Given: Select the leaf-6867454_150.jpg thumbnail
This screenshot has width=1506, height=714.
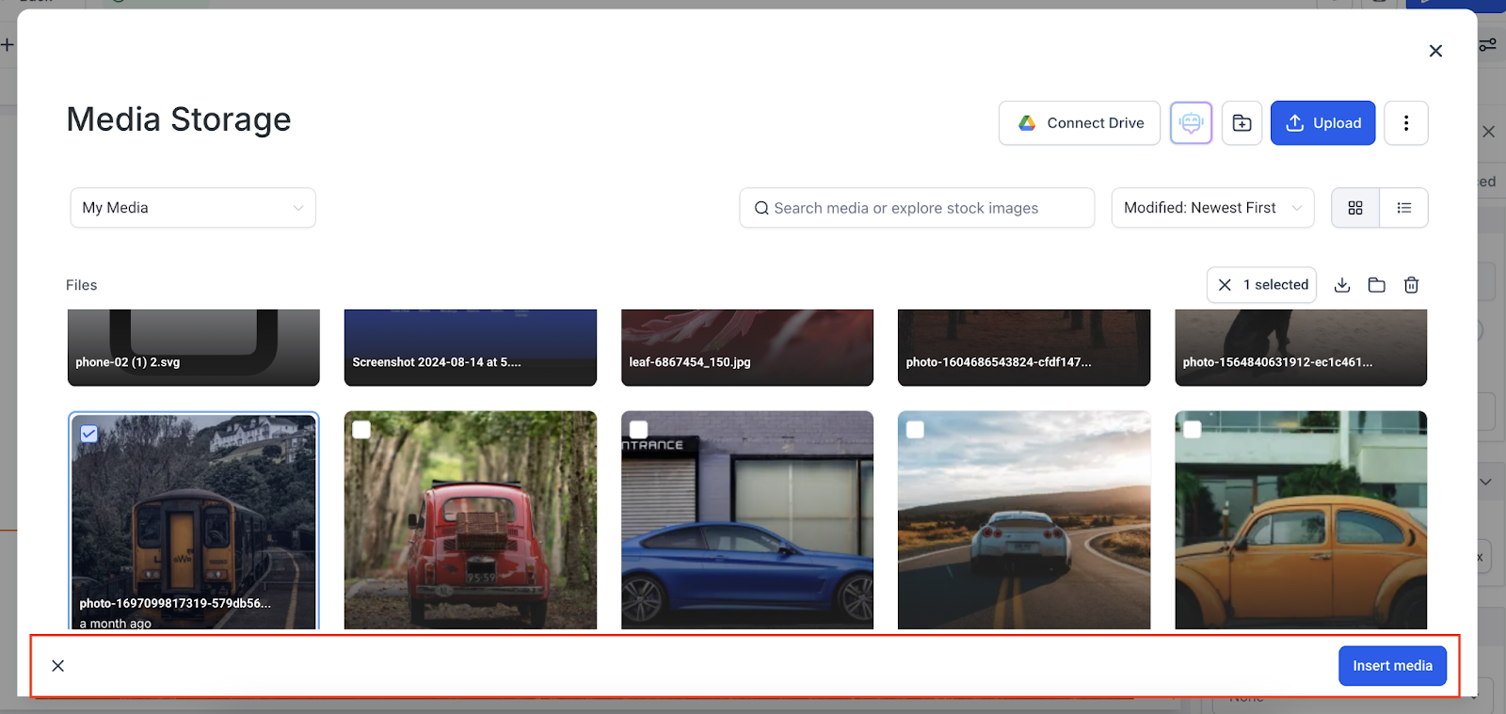Looking at the screenshot, I should click(747, 347).
